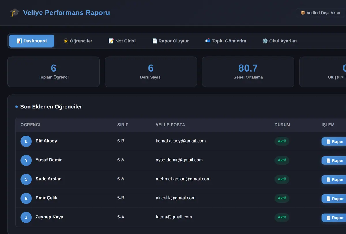Click the ÖĞRENCİ column header
346x234 pixels.
(x=30, y=125)
